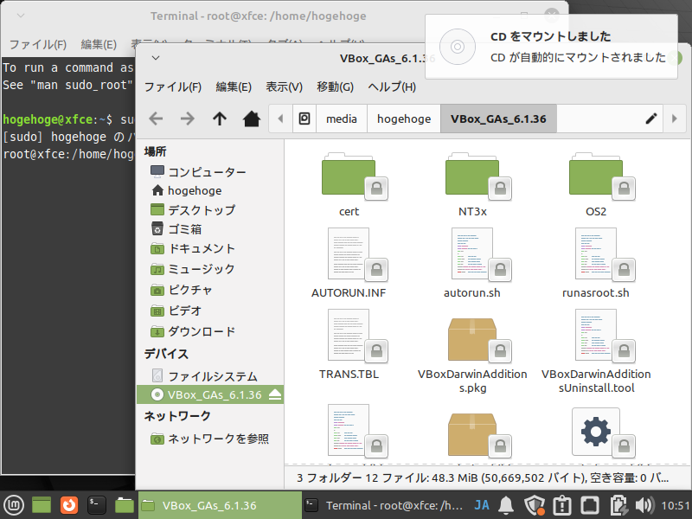Select VBoxDarwinAdditions.pkg package
The image size is (692, 519).
472,356
